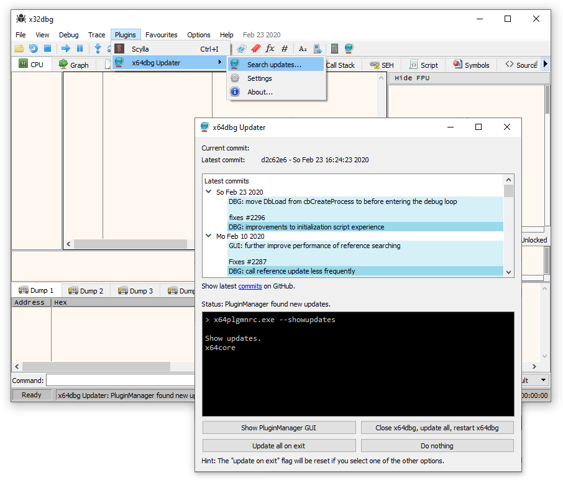Click the Ready status indicator
The image size is (563, 485).
click(x=32, y=395)
